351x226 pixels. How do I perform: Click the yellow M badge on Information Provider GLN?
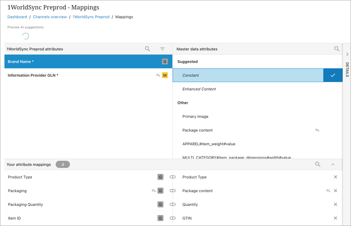165,75
